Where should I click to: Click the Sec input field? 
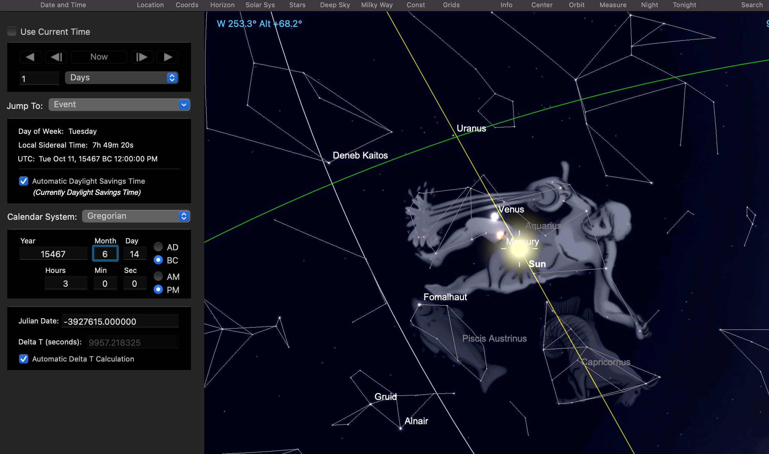click(135, 283)
